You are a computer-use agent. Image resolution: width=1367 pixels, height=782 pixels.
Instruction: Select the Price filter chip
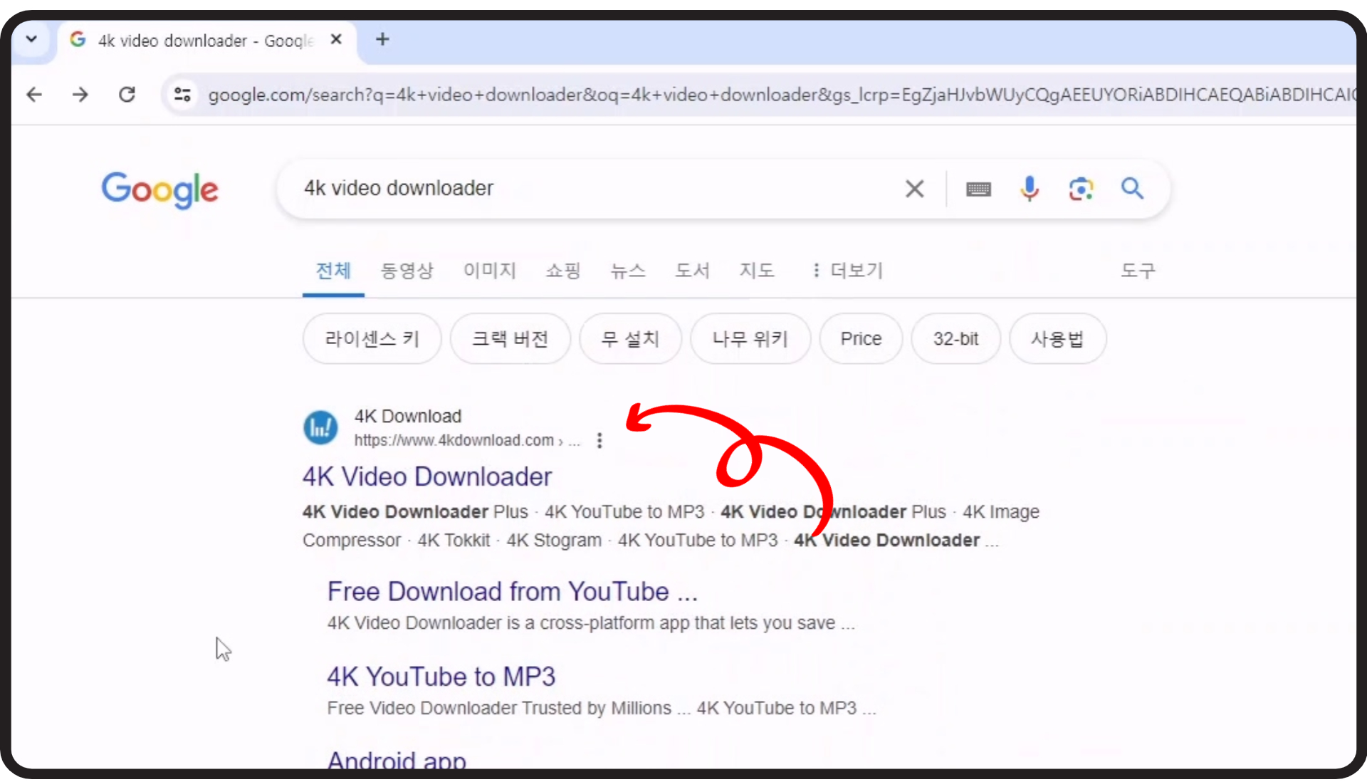click(x=861, y=338)
